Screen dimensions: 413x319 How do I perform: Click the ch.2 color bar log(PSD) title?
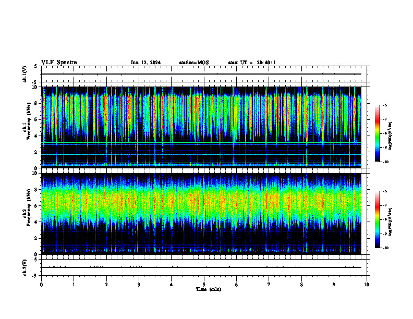(x=391, y=222)
